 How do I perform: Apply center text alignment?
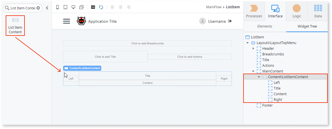(x=121, y=7)
